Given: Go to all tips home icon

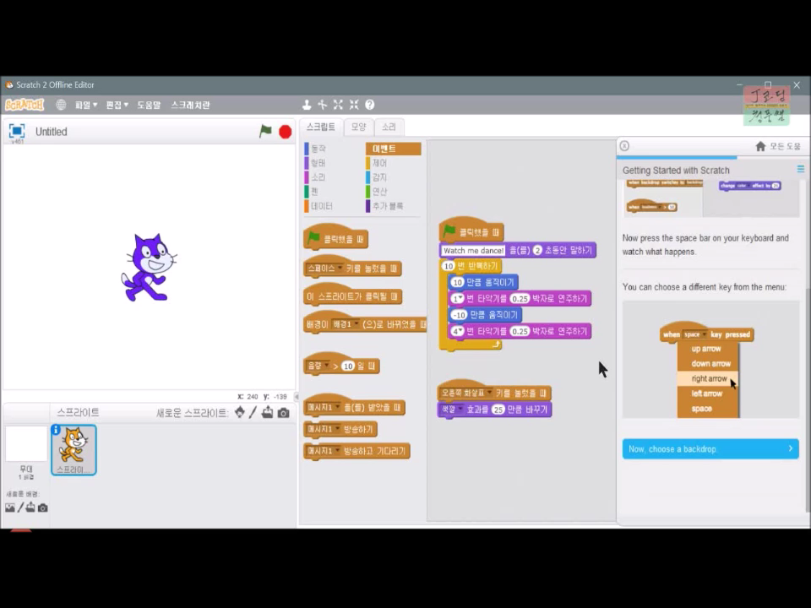Looking at the screenshot, I should (760, 146).
